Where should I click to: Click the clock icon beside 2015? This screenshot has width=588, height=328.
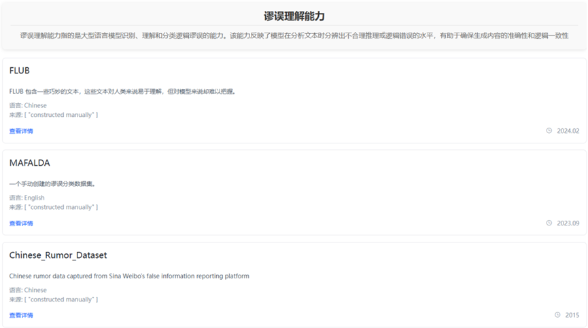tap(557, 315)
